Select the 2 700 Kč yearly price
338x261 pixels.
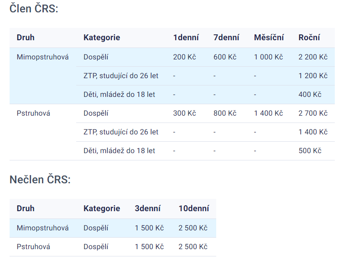313,113
